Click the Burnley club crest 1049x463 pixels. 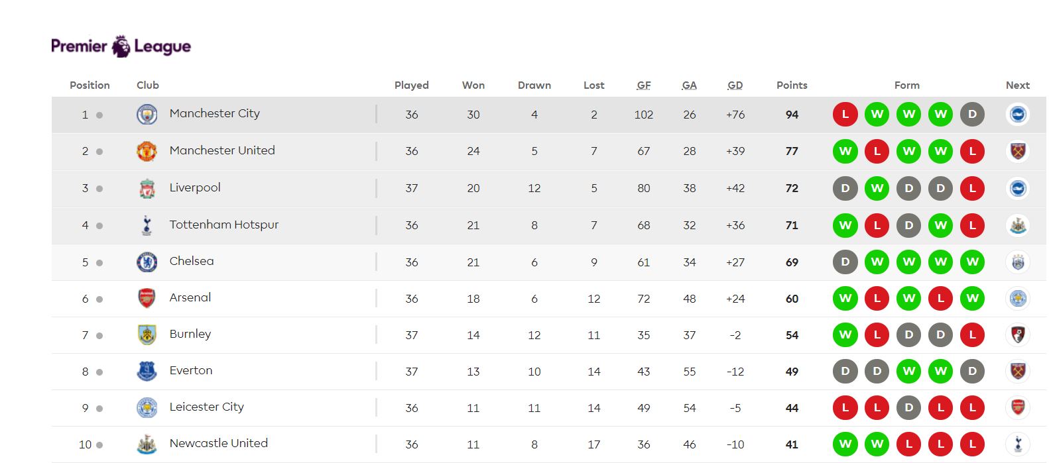(147, 335)
